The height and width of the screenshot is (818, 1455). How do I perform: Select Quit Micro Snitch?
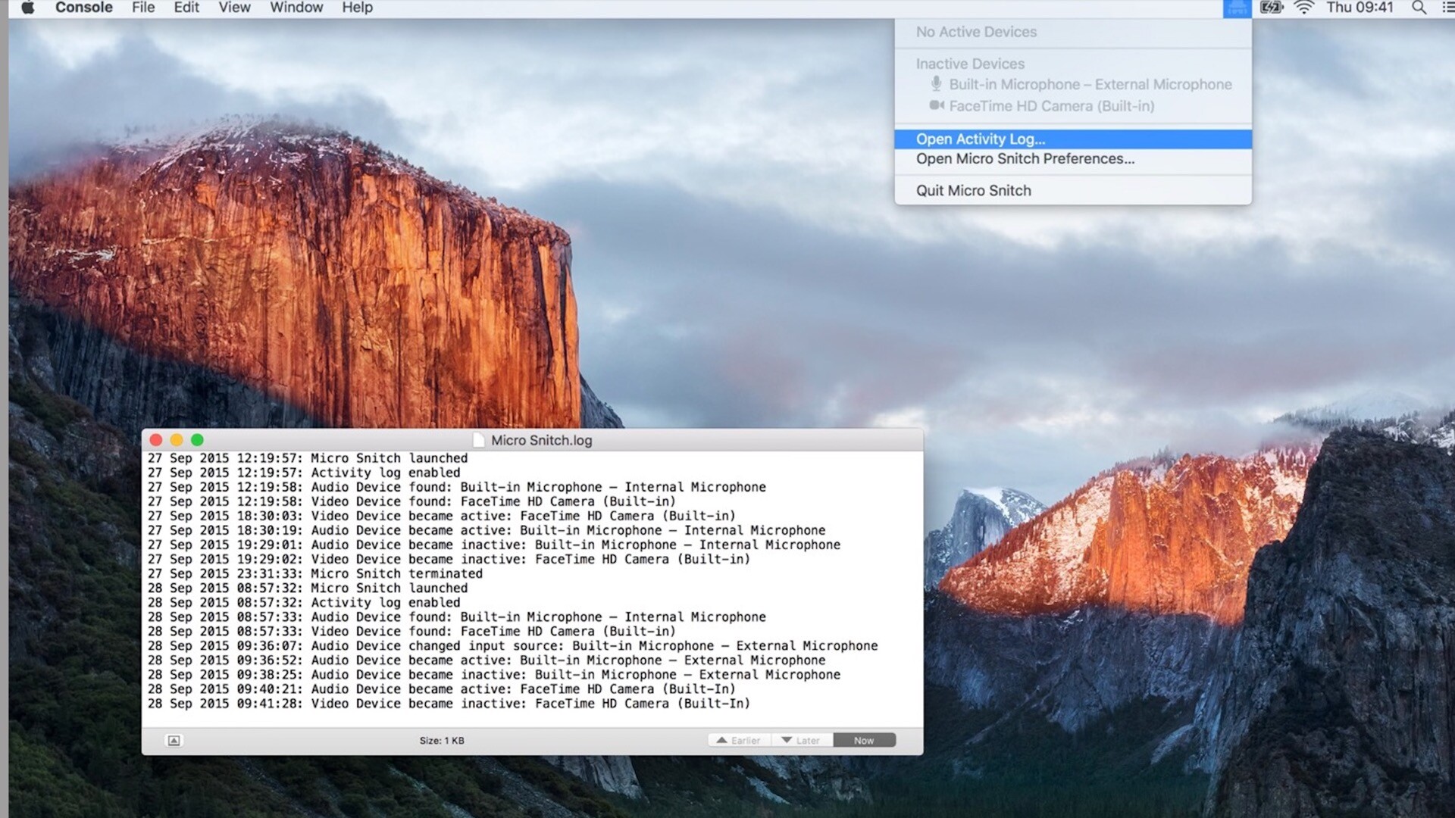tap(1073, 190)
